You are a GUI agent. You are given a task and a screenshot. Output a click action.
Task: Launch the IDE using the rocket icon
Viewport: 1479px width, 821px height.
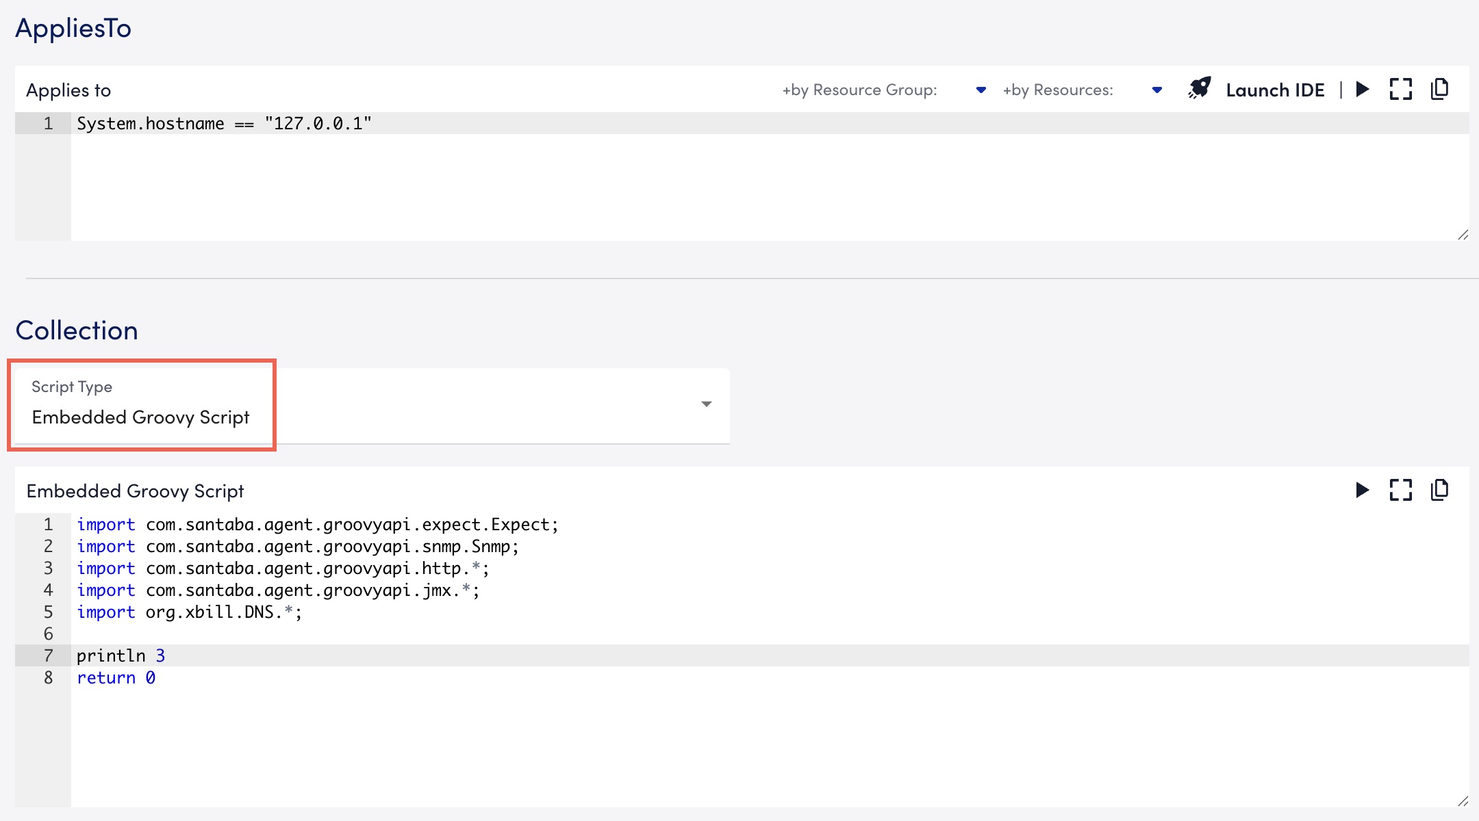1199,88
